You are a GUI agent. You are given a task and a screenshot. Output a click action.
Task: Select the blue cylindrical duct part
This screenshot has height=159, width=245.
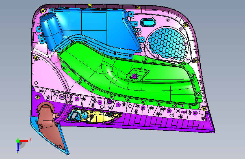(51, 31)
